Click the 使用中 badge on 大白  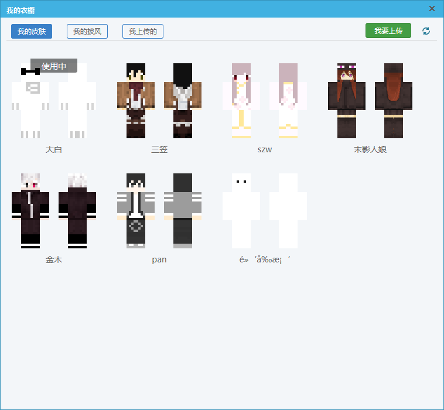[54, 66]
